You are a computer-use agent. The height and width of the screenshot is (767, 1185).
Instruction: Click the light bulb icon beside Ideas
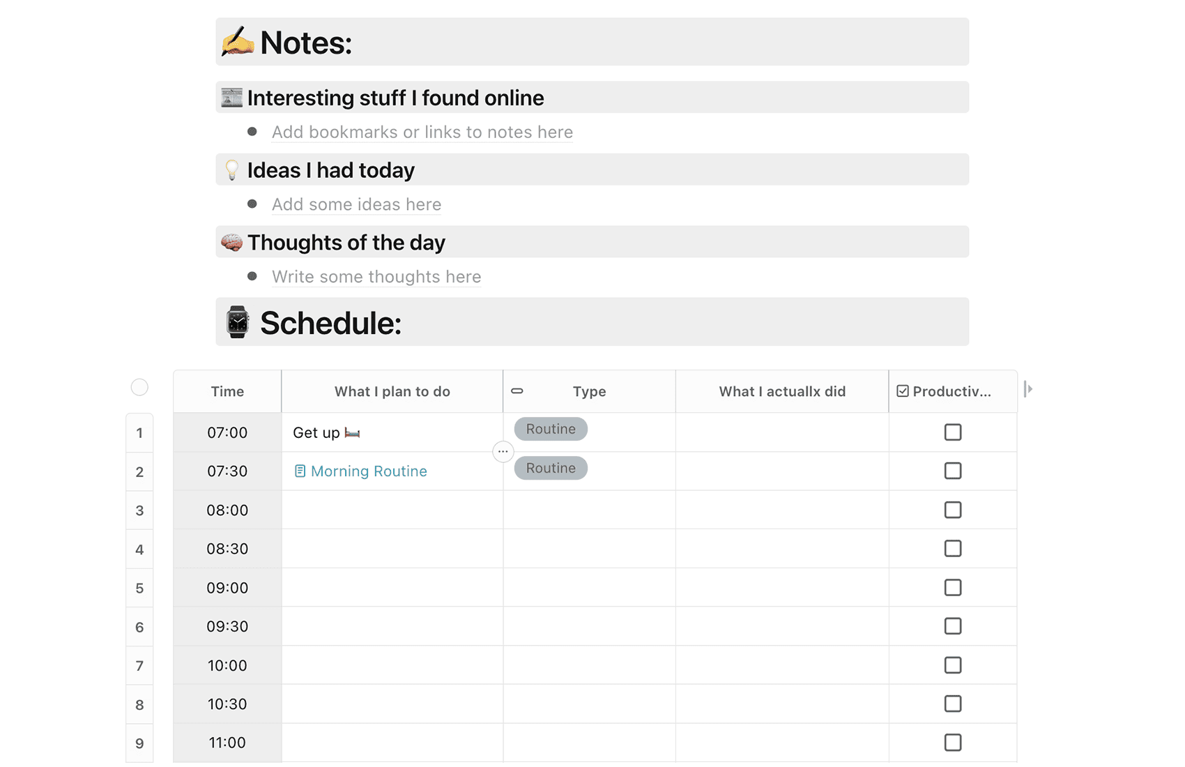[231, 170]
